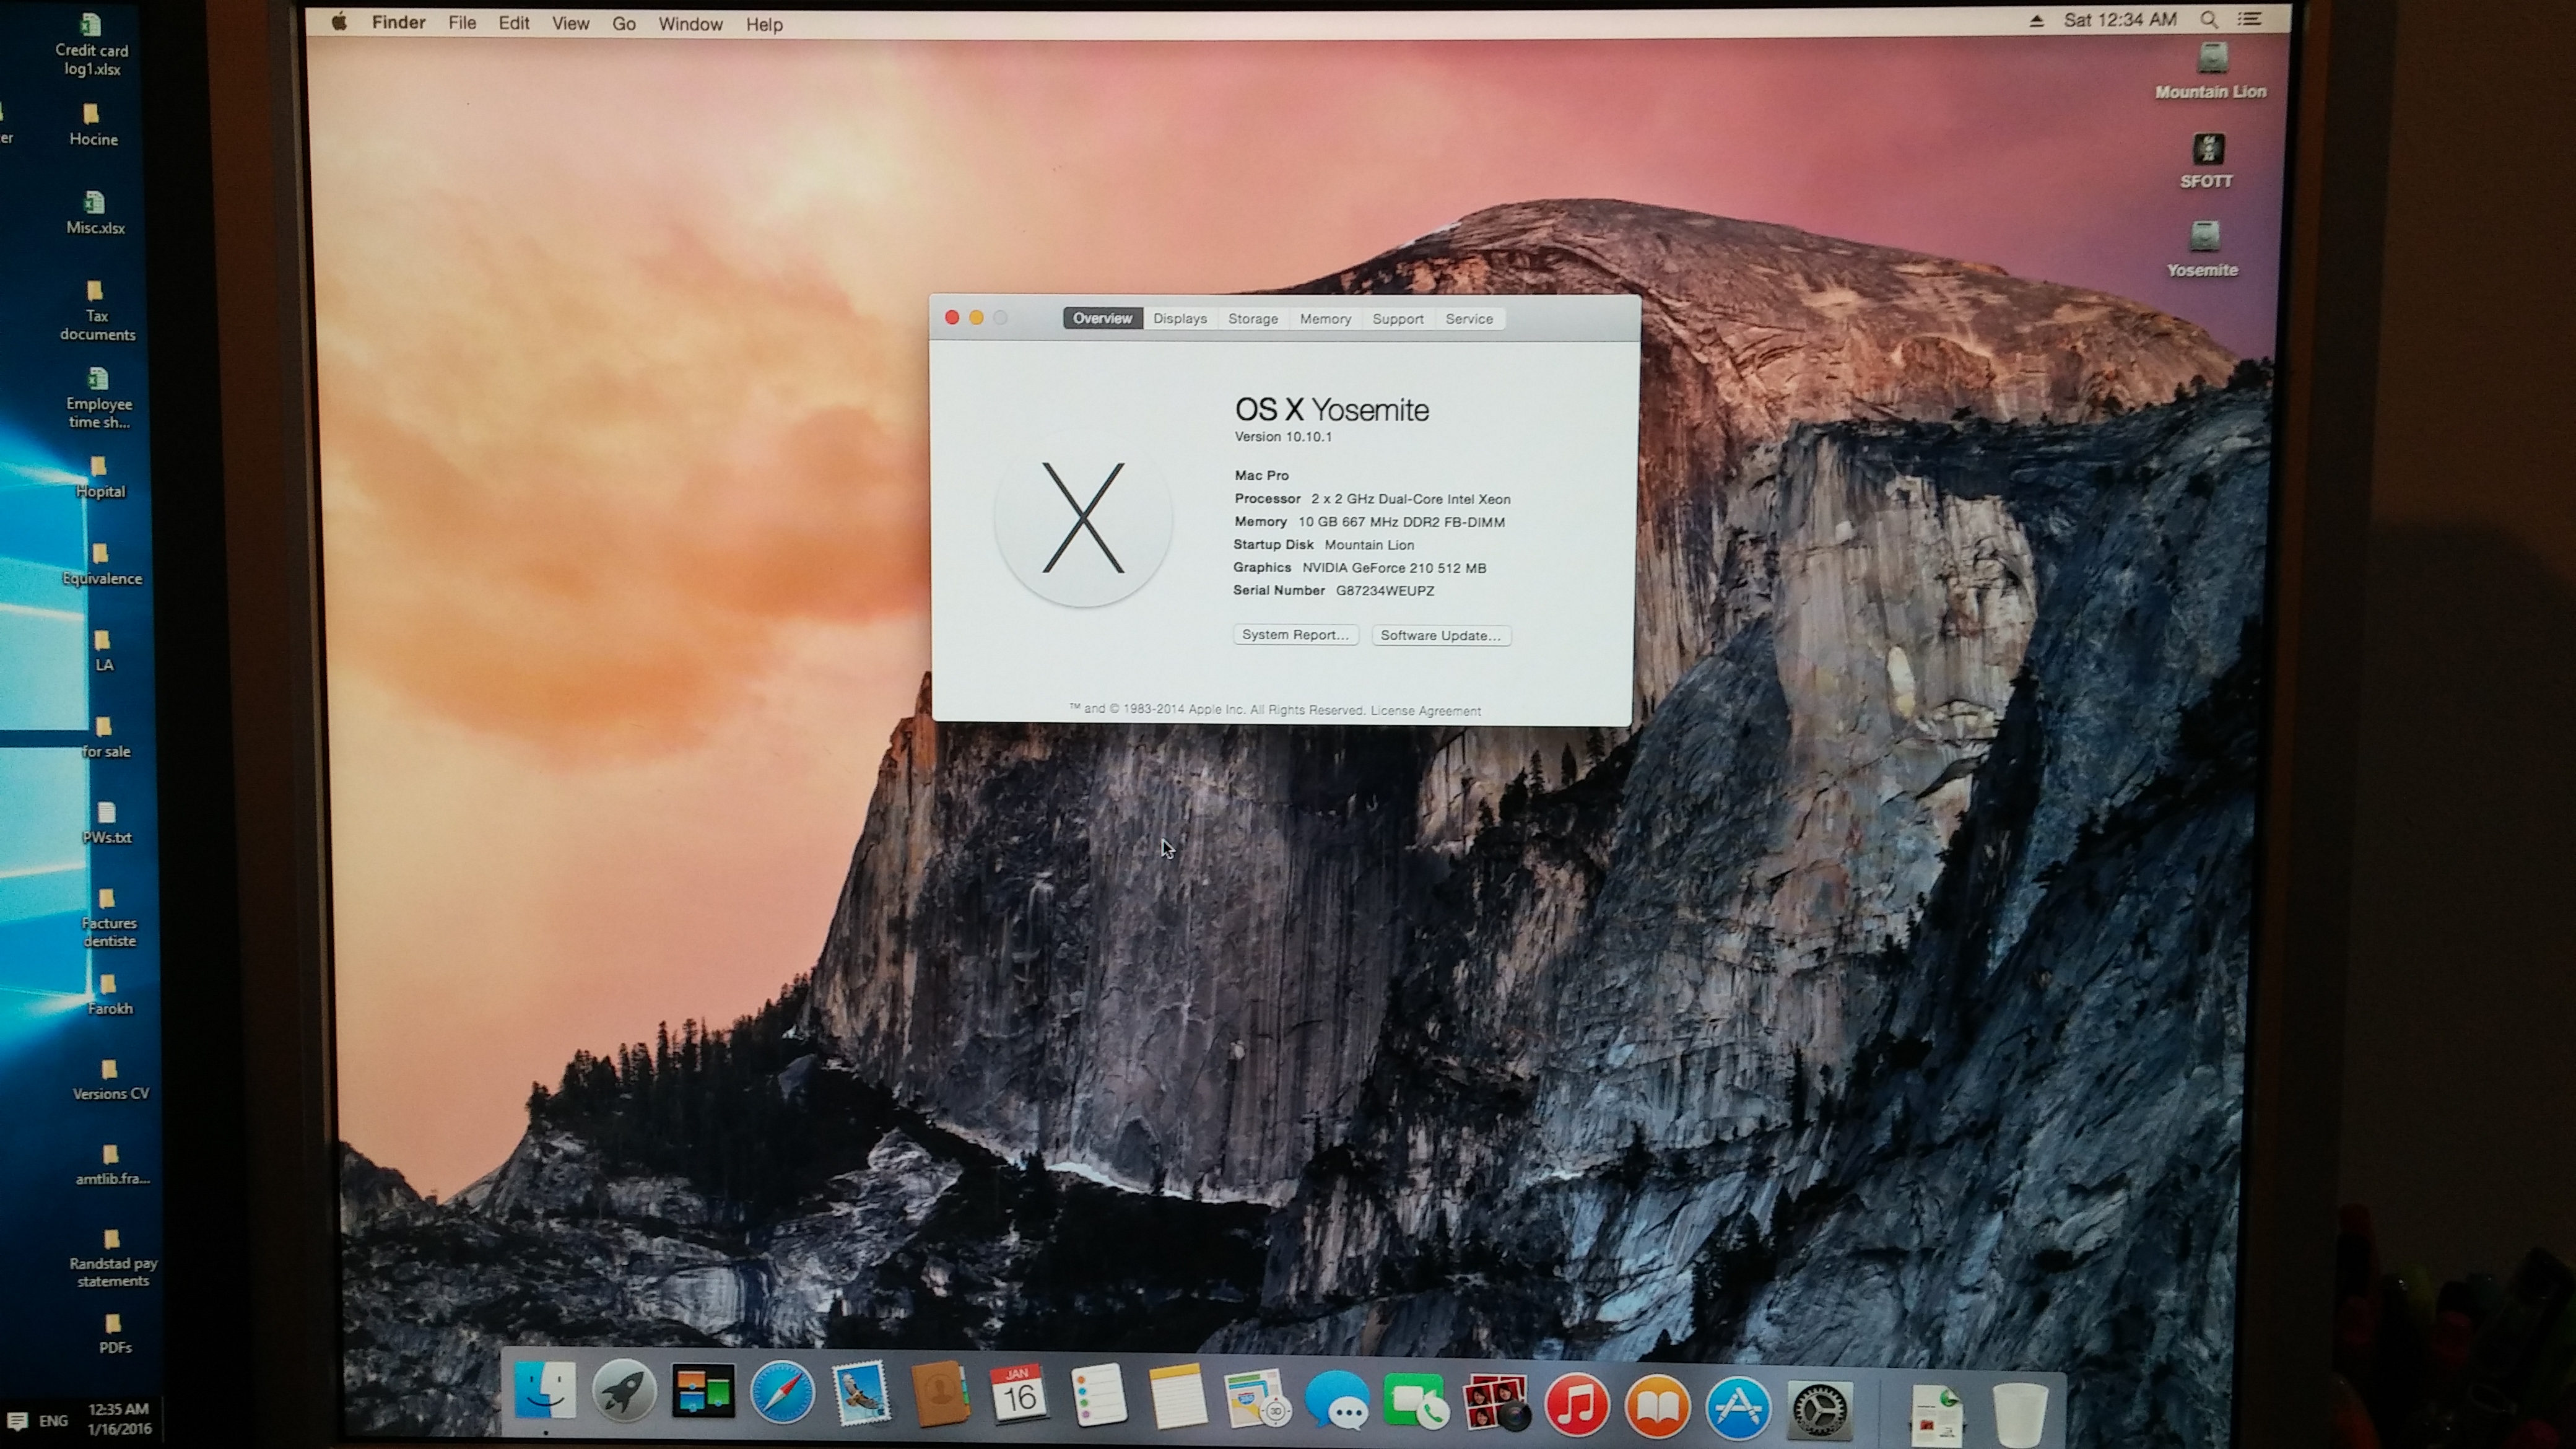The height and width of the screenshot is (1449, 2576).
Task: Open the Trash in the Dock
Action: click(x=2019, y=1413)
